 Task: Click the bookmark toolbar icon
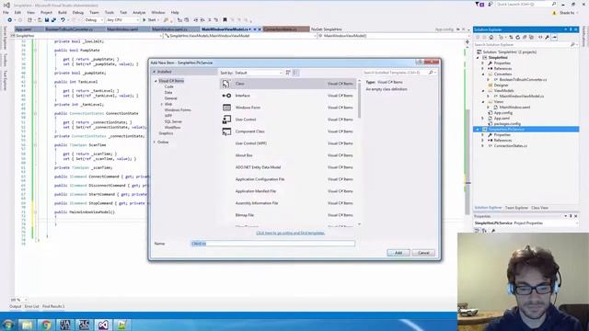(x=225, y=20)
